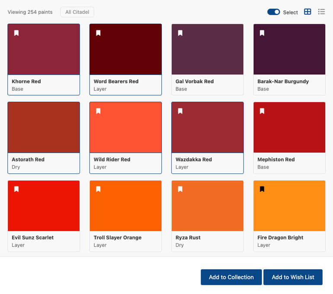333x294 pixels.
Task: Click the bookmark icon on Evil Sunz Scarlet
Action: [16, 189]
